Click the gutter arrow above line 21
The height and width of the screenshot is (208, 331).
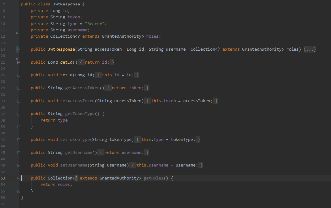[17, 58]
